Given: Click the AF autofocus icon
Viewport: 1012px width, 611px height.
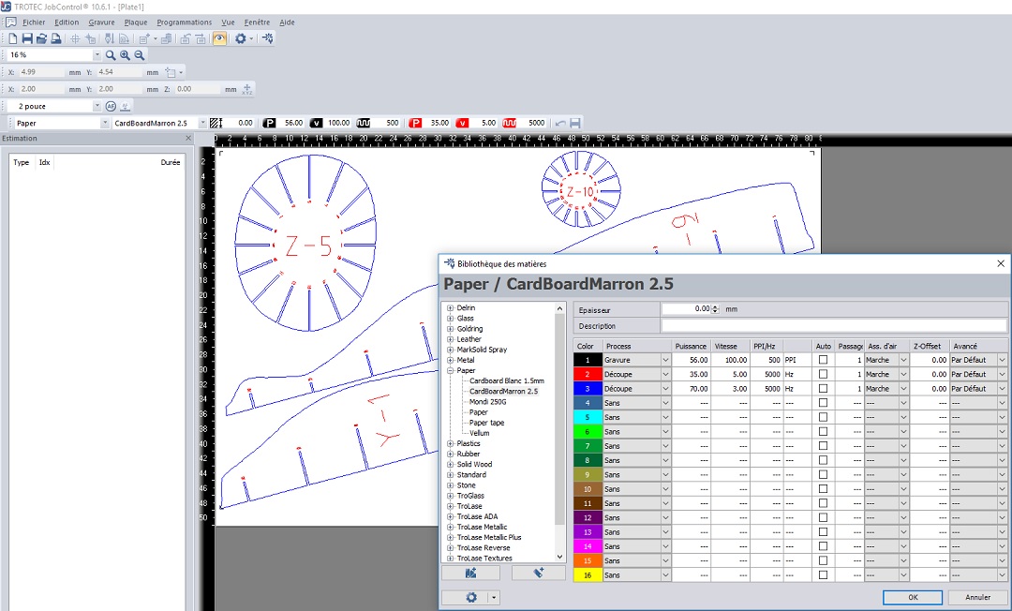Looking at the screenshot, I should click(x=111, y=107).
